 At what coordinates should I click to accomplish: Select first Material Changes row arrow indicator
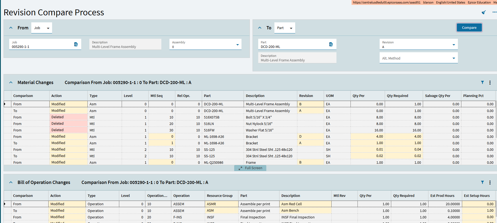tap(5, 104)
